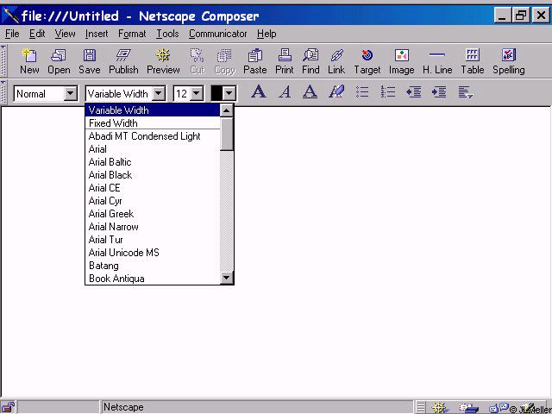Collapse the main toolbar using its handle
The width and height of the screenshot is (552, 414).
point(3,61)
